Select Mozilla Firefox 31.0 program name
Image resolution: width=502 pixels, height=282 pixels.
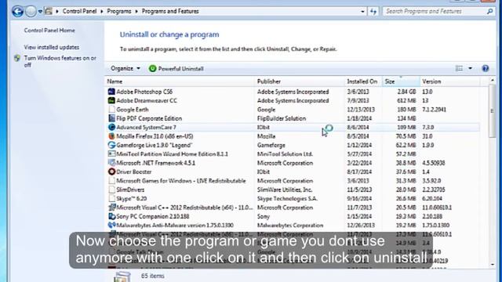click(x=155, y=136)
